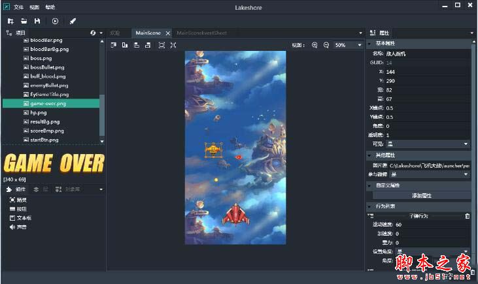The height and width of the screenshot is (284, 478).
Task: Select enemyBullet.png in project tree
Action: click(49, 86)
